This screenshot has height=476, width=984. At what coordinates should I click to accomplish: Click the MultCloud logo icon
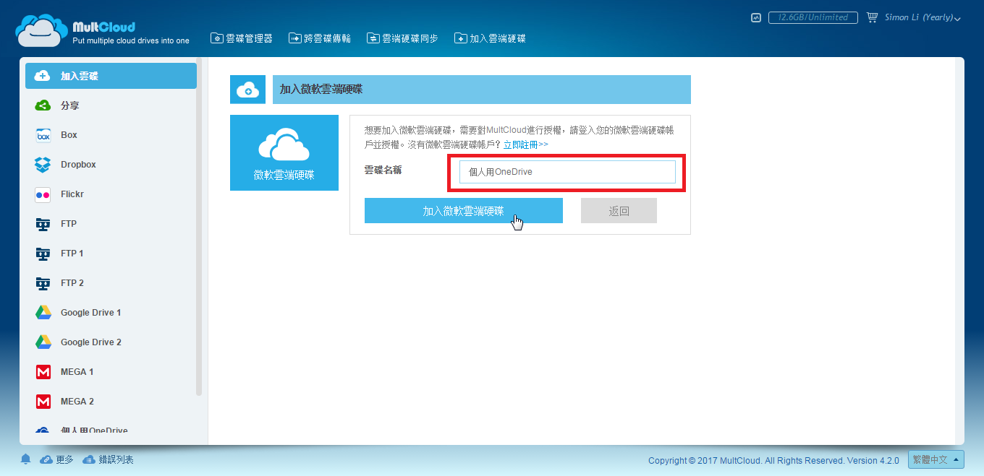point(42,30)
